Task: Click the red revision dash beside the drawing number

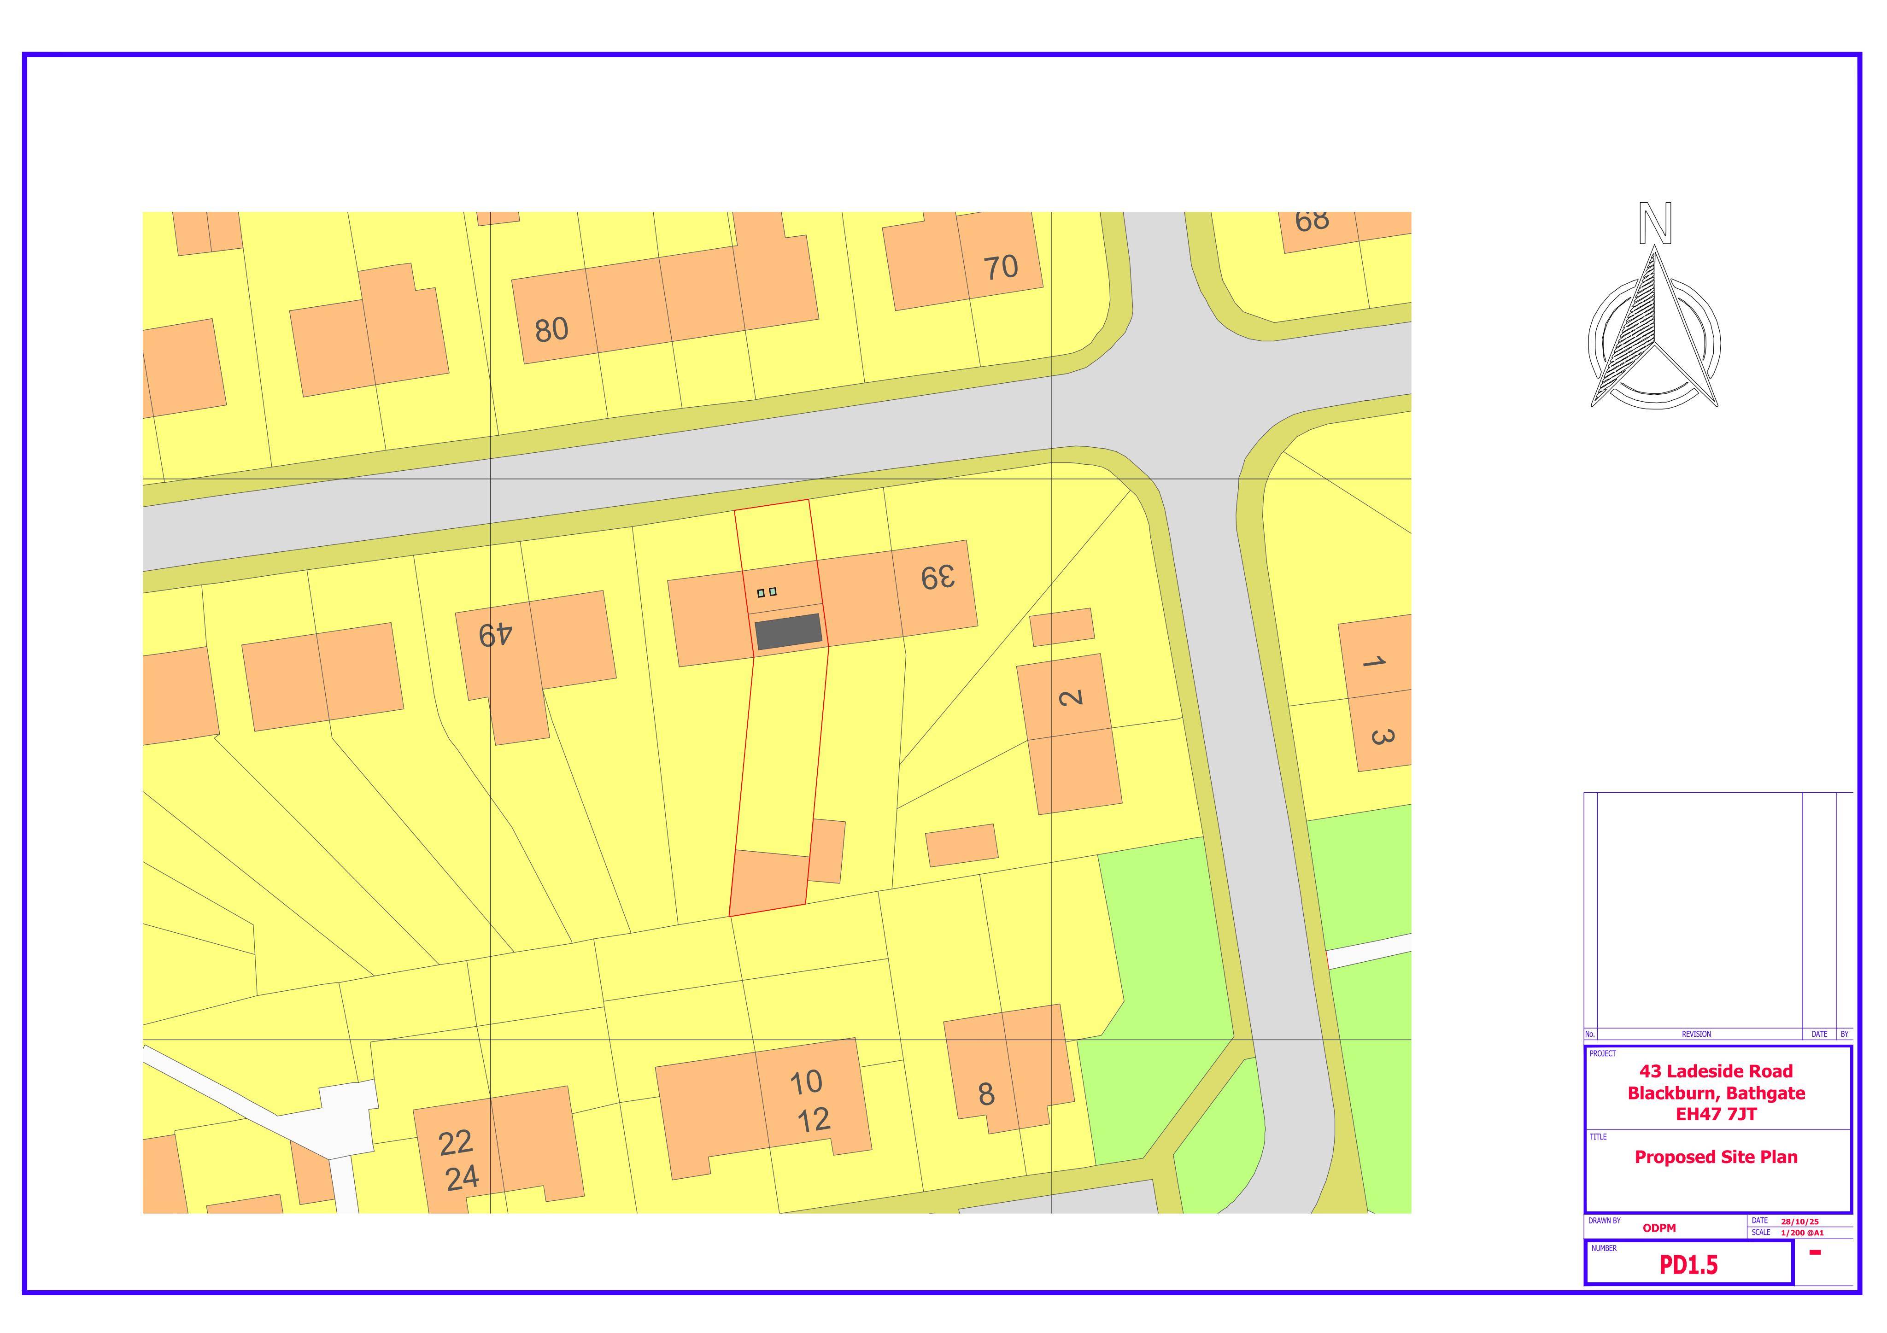Action: (1816, 1252)
